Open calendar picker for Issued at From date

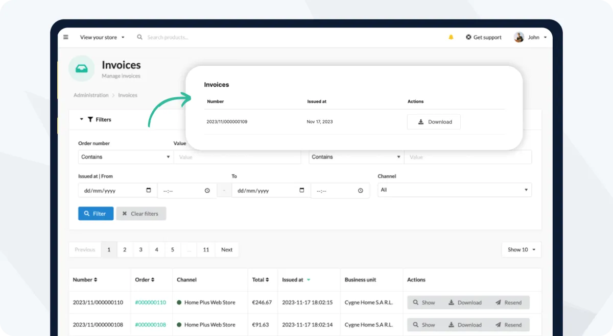[x=149, y=190]
